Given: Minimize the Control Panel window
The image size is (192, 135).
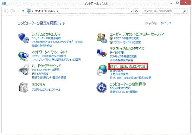Looking at the screenshot, I should (x=172, y=3).
